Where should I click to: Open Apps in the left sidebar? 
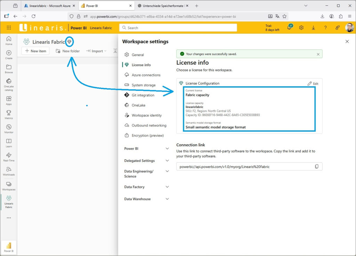pyautogui.click(x=9, y=101)
